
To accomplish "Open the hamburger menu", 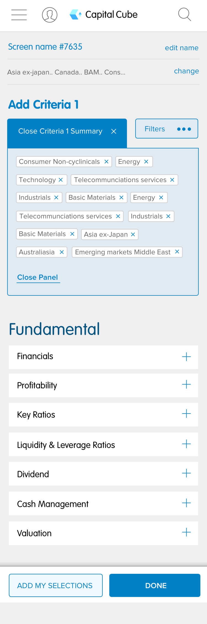I will (19, 15).
